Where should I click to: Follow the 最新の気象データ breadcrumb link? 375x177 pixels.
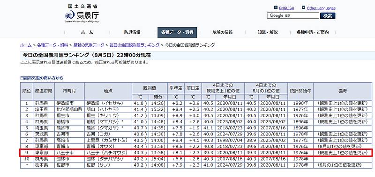(89, 45)
